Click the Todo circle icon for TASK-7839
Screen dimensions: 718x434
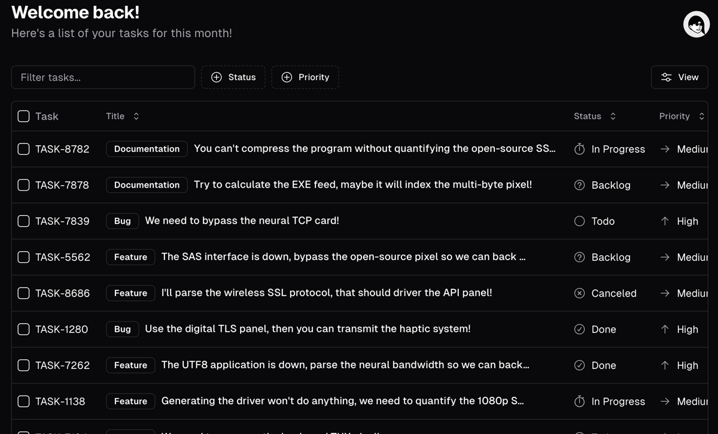579,221
